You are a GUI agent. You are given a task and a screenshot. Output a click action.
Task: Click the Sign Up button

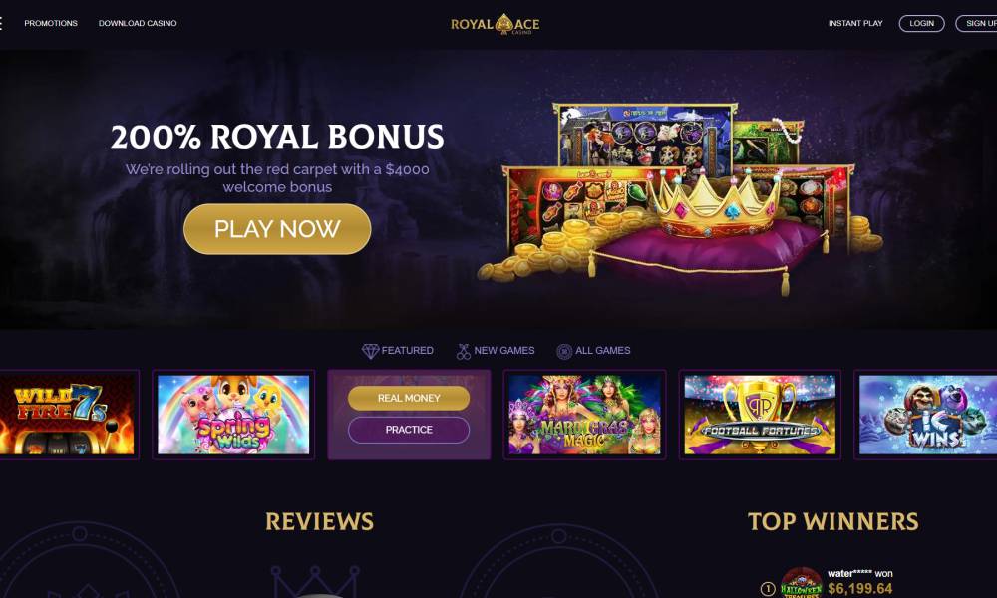tap(977, 24)
